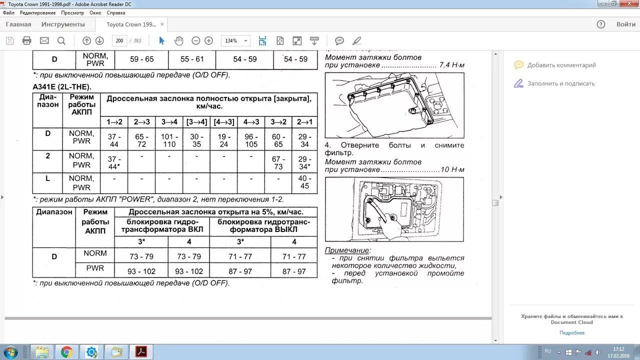Open the Редактирование menu

38,12
